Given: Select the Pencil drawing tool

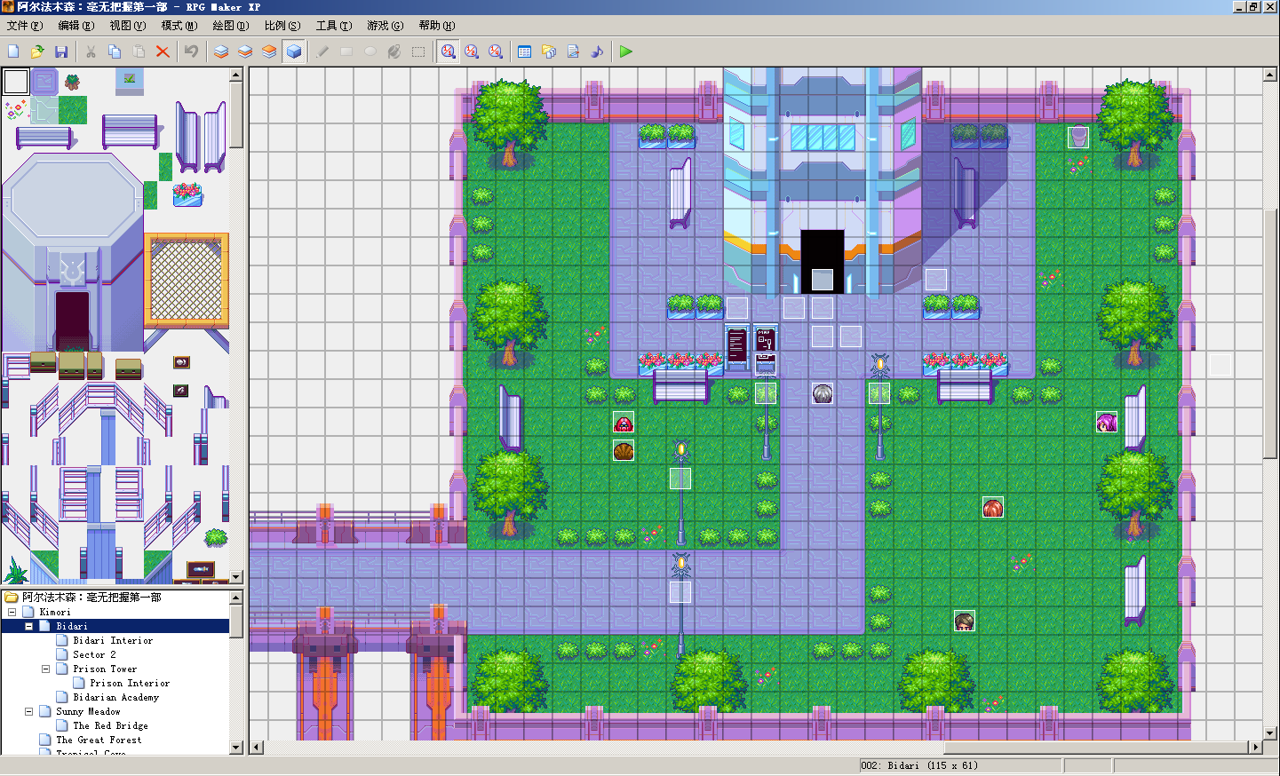Looking at the screenshot, I should 322,51.
